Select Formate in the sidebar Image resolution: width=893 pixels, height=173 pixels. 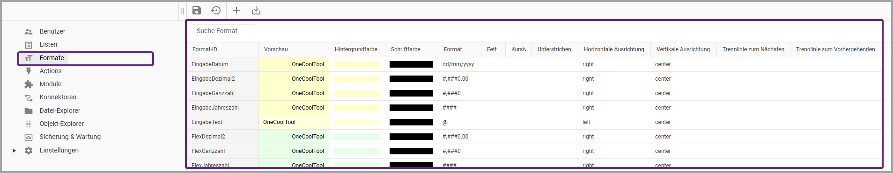point(52,58)
